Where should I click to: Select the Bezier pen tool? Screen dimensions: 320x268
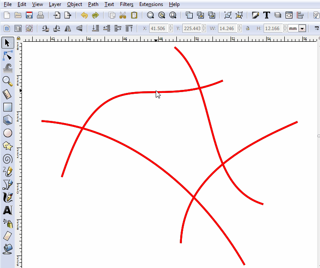tap(8, 185)
